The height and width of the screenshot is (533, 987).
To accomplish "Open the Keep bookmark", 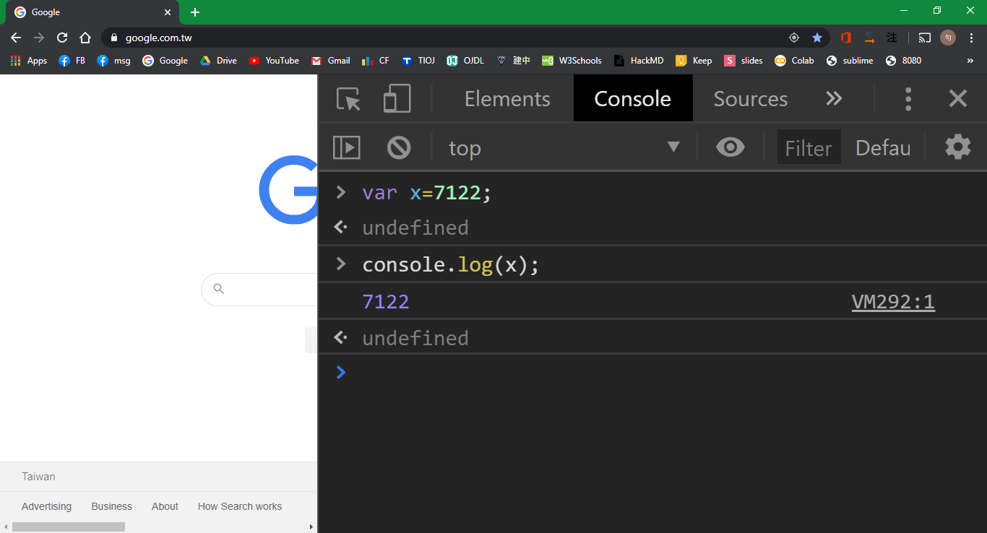I will pos(694,61).
